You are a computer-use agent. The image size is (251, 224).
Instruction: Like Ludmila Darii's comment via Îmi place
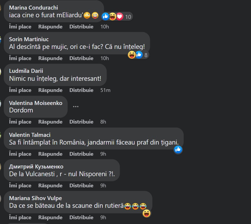pos(20,90)
